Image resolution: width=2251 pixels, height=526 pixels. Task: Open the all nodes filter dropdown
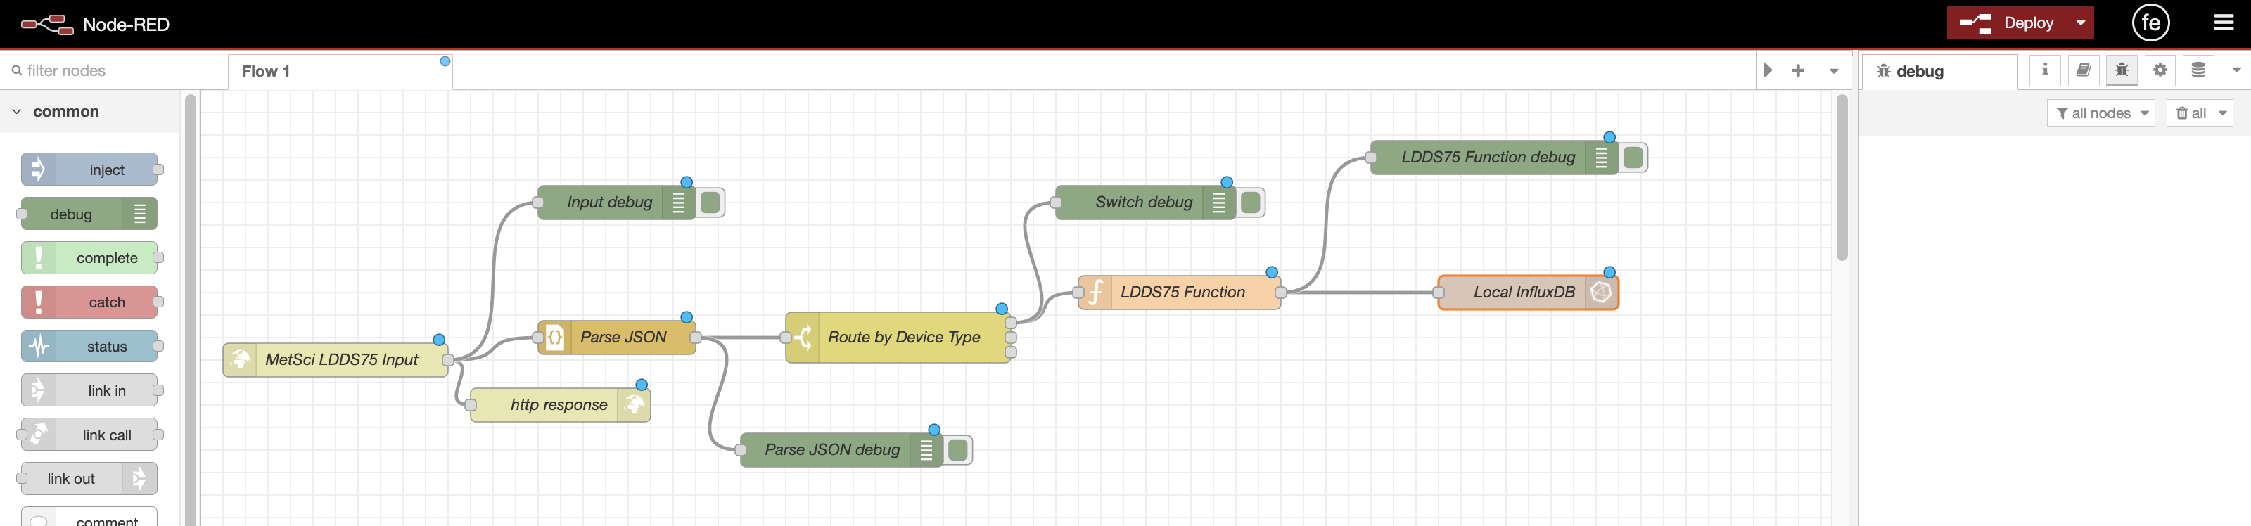tap(2100, 114)
